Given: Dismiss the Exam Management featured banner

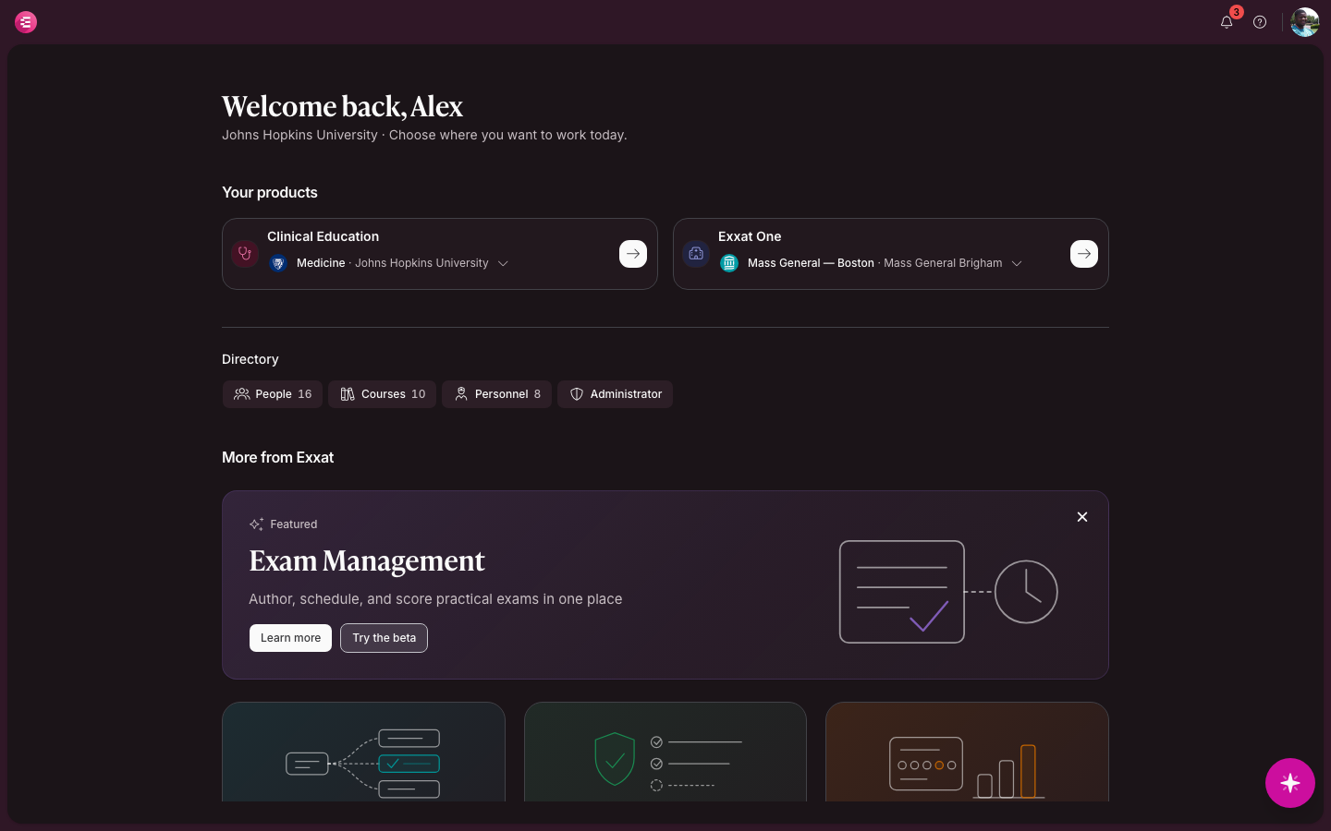Looking at the screenshot, I should coord(1082,517).
